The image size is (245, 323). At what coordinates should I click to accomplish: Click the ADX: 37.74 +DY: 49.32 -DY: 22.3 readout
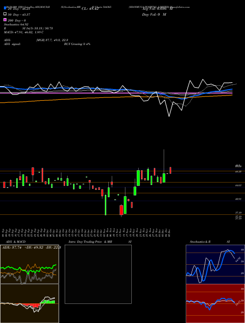tap(31, 248)
